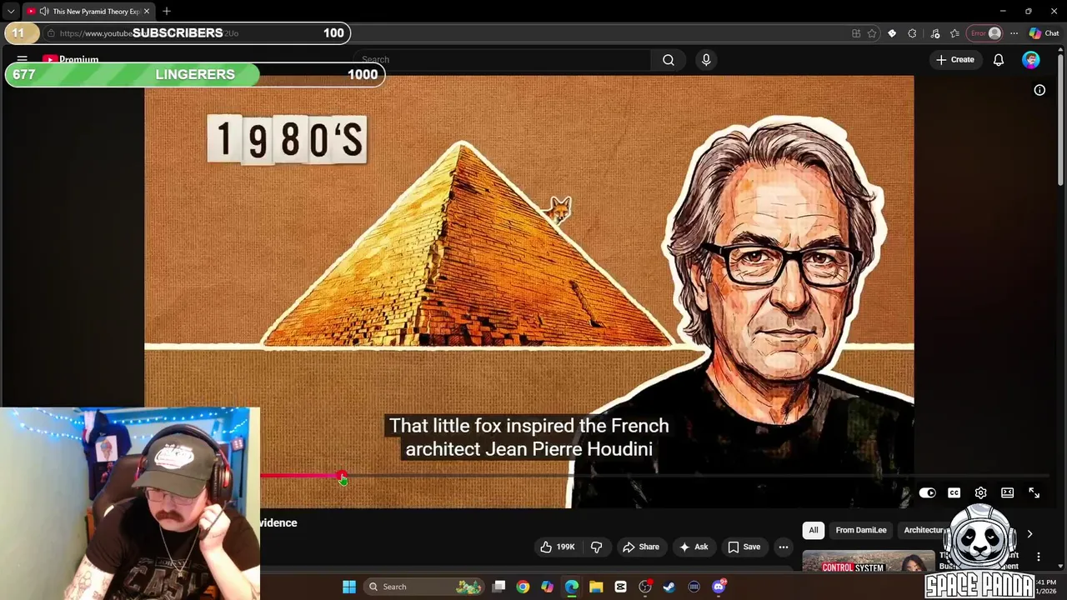Close the pyramid theory browser tab

pyautogui.click(x=147, y=12)
